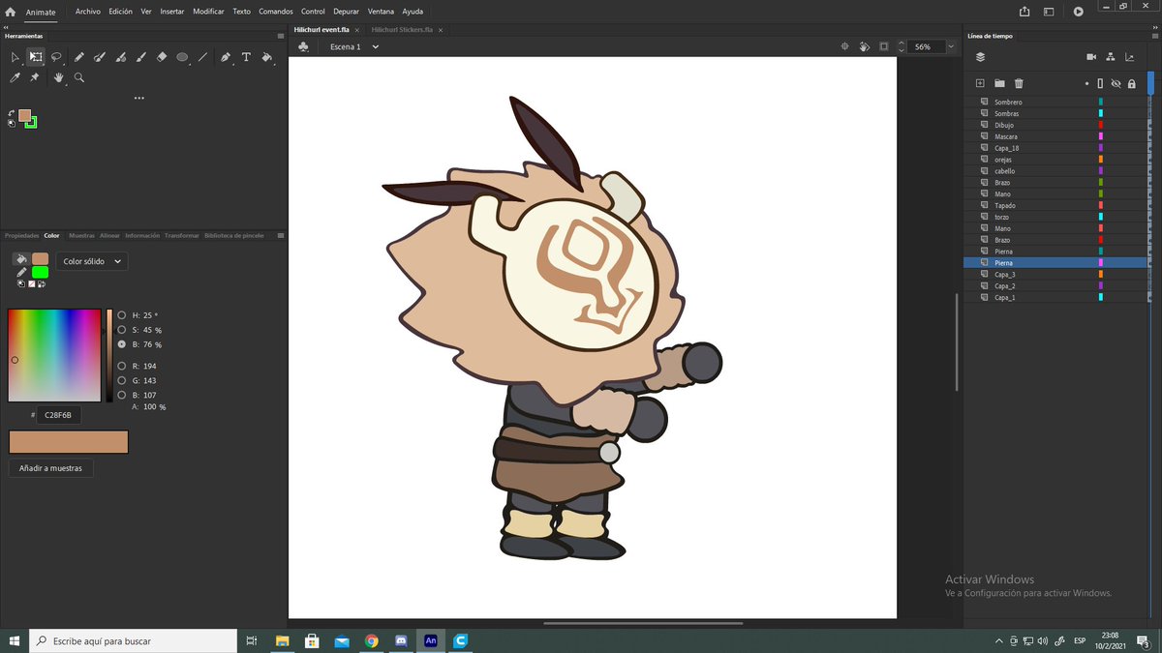Image resolution: width=1162 pixels, height=653 pixels.
Task: Toggle lock all layers padlock icon
Action: [1131, 84]
